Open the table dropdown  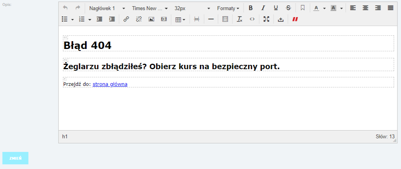(180, 19)
